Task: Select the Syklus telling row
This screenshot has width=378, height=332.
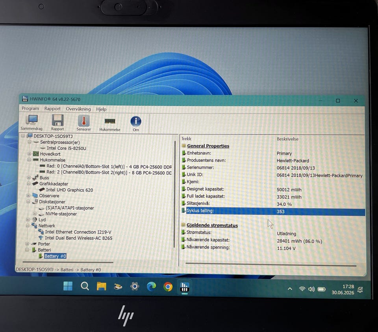Action: point(273,211)
